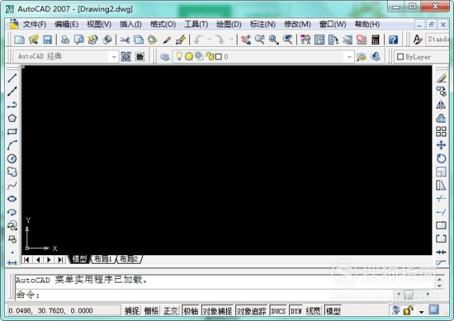The height and width of the screenshot is (321, 454).
Task: Open the 文件(F) menu
Action: pyautogui.click(x=34, y=24)
